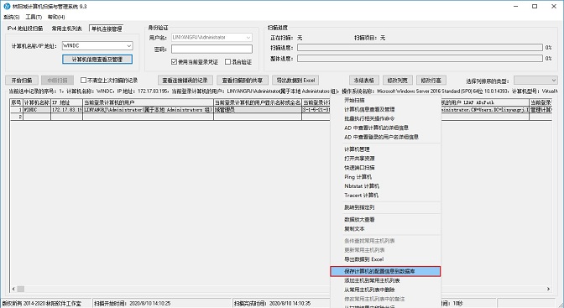Open the 工具(T) menu

(x=34, y=17)
